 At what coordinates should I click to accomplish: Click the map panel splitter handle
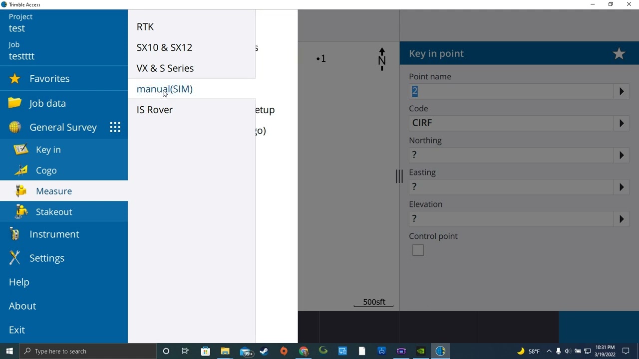(399, 176)
